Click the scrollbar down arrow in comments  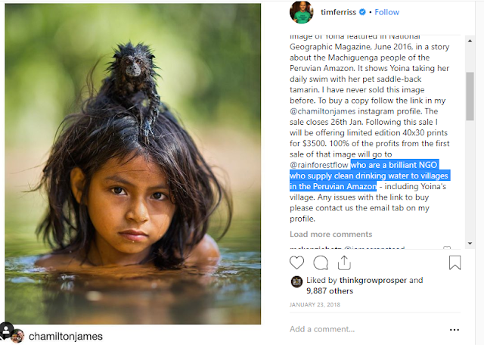(x=469, y=244)
